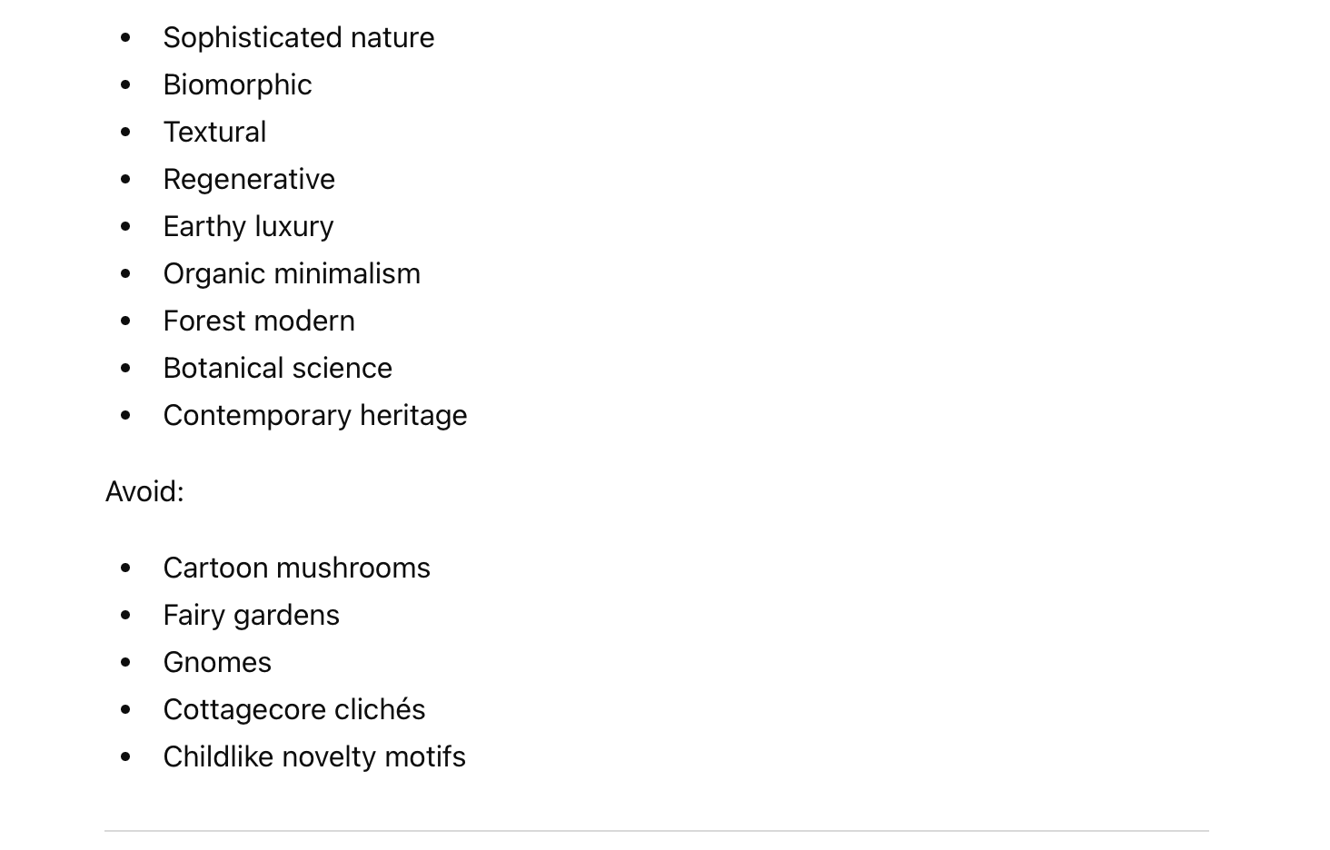This screenshot has height=850, width=1330.
Task: Click 'Contemporary heritage' list item
Action: [314, 415]
